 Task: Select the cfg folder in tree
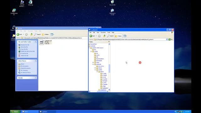(97, 57)
